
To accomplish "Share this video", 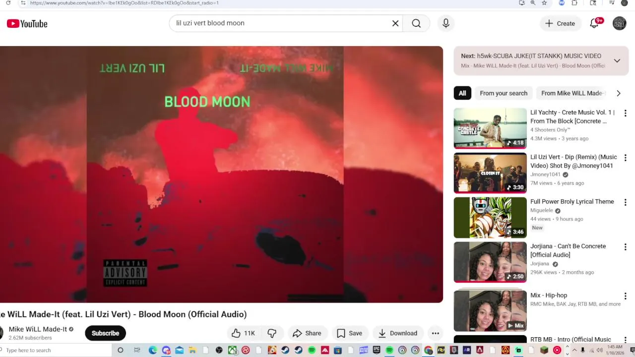I will click(x=307, y=333).
